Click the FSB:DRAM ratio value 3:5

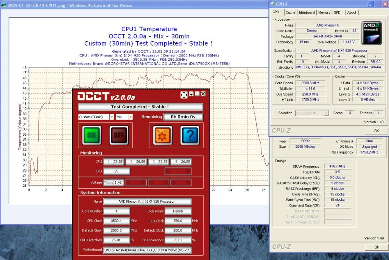pos(337,172)
